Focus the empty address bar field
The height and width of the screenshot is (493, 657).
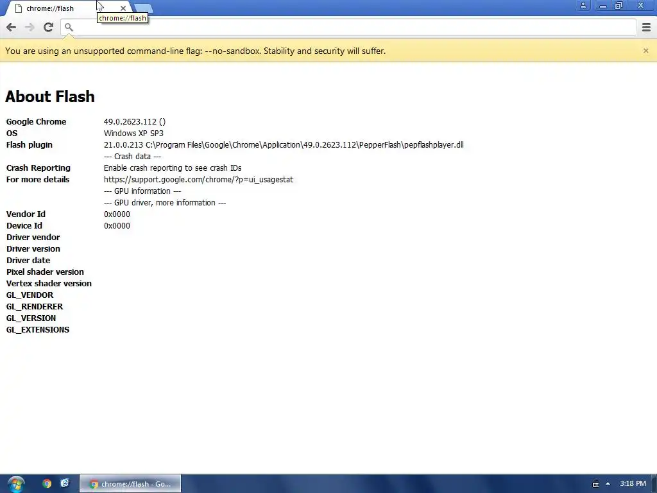[x=348, y=27]
